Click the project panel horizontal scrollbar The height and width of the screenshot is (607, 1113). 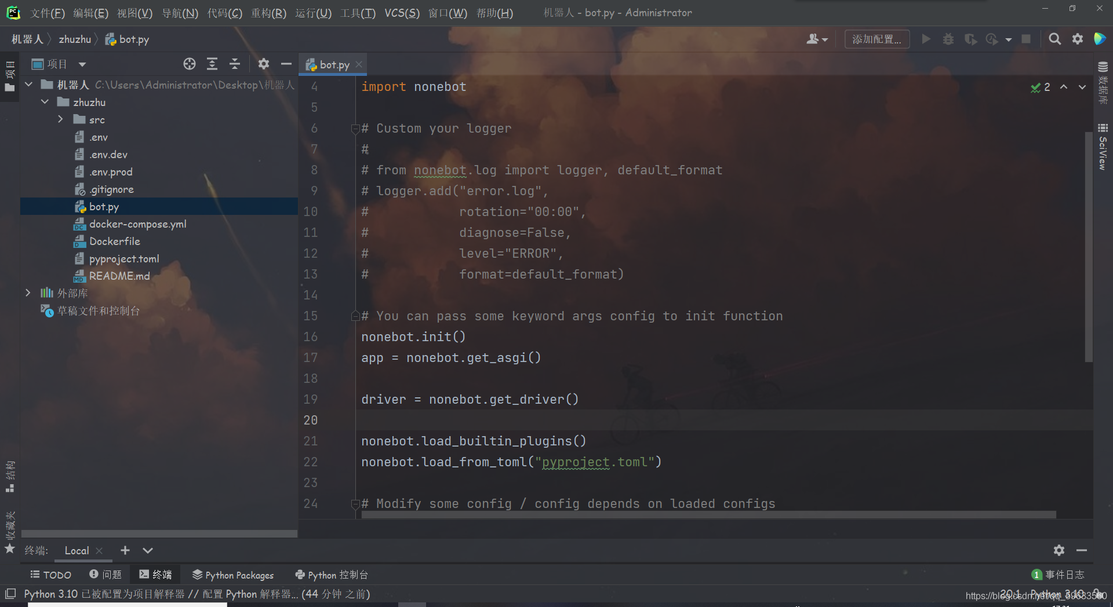coord(159,533)
